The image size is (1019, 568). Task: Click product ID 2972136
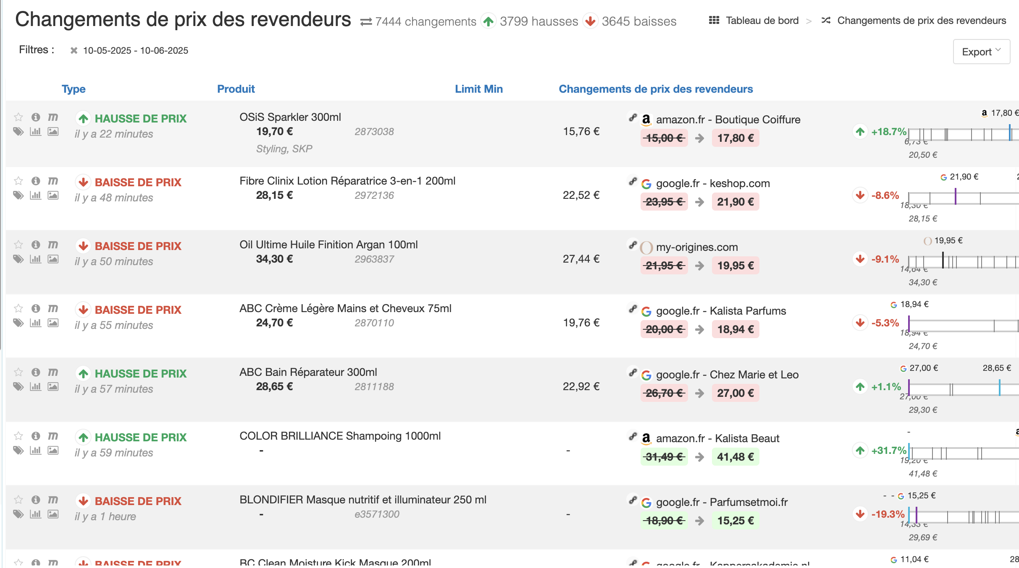(374, 195)
